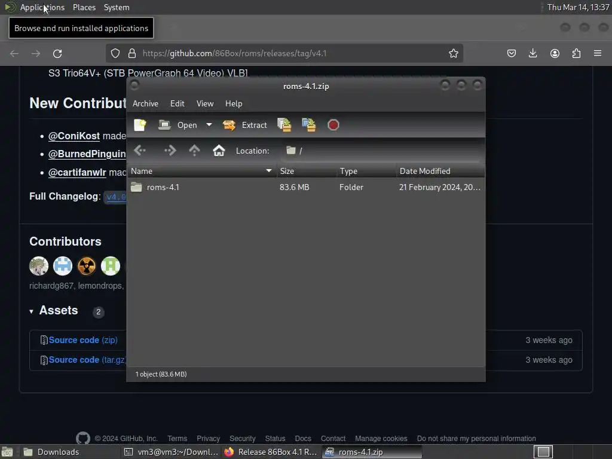Click the red Stop icon in the toolbar
The height and width of the screenshot is (459, 612).
[x=333, y=125]
